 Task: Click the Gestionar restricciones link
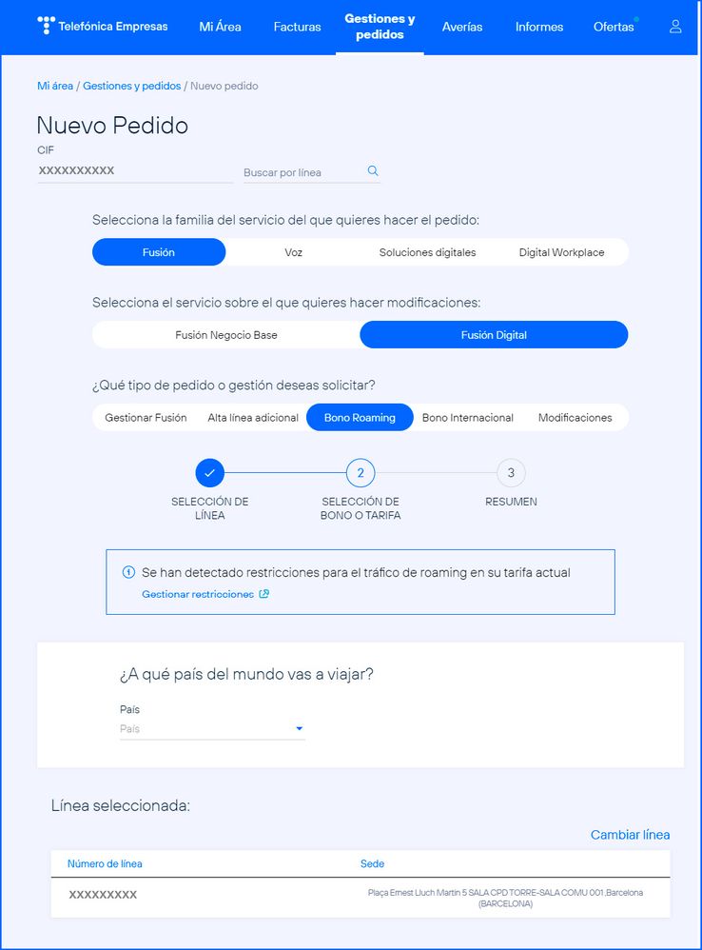pyautogui.click(x=198, y=594)
